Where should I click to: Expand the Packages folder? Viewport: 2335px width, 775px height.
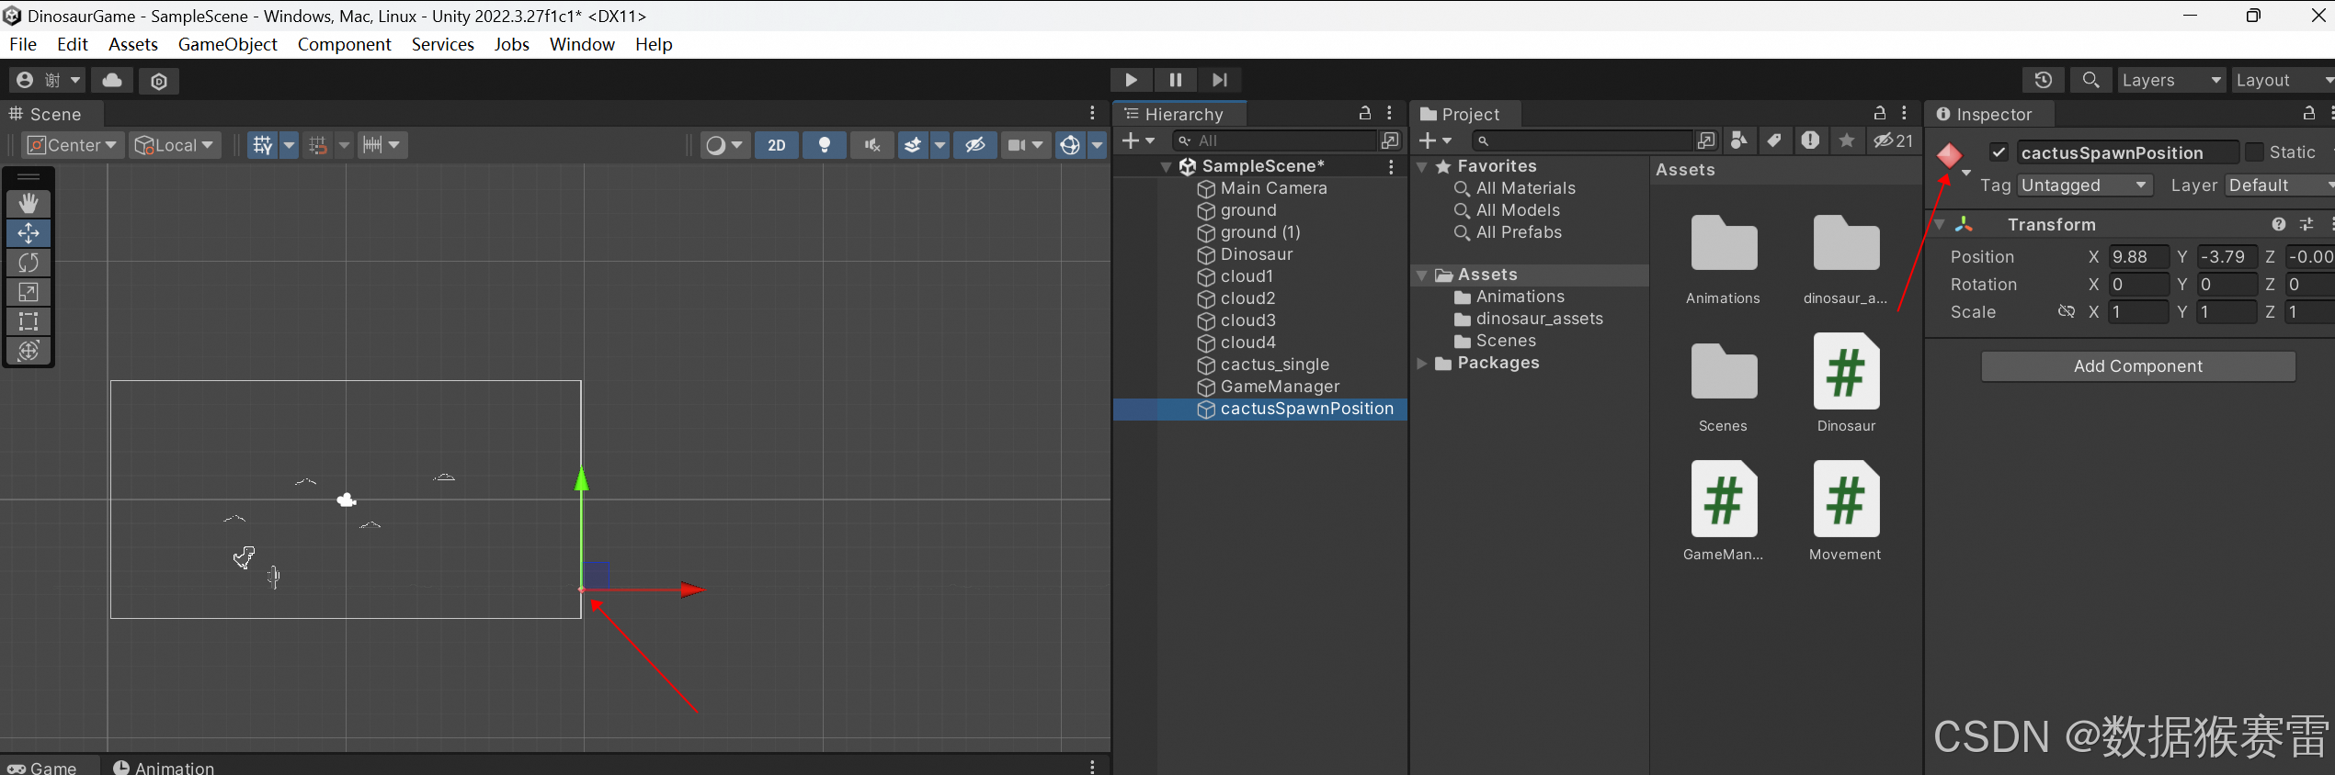pyautogui.click(x=1422, y=364)
